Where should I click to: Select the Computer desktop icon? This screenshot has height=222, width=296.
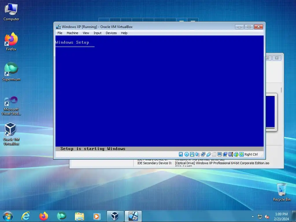click(11, 12)
